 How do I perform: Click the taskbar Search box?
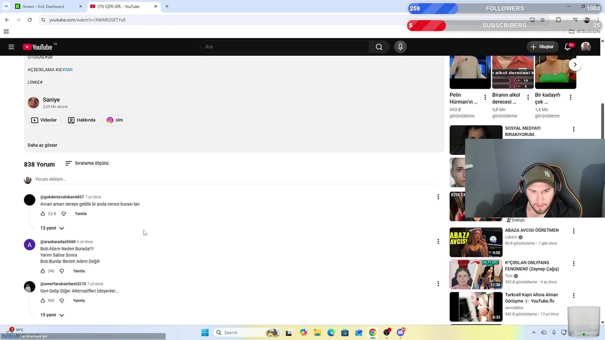[x=247, y=332]
